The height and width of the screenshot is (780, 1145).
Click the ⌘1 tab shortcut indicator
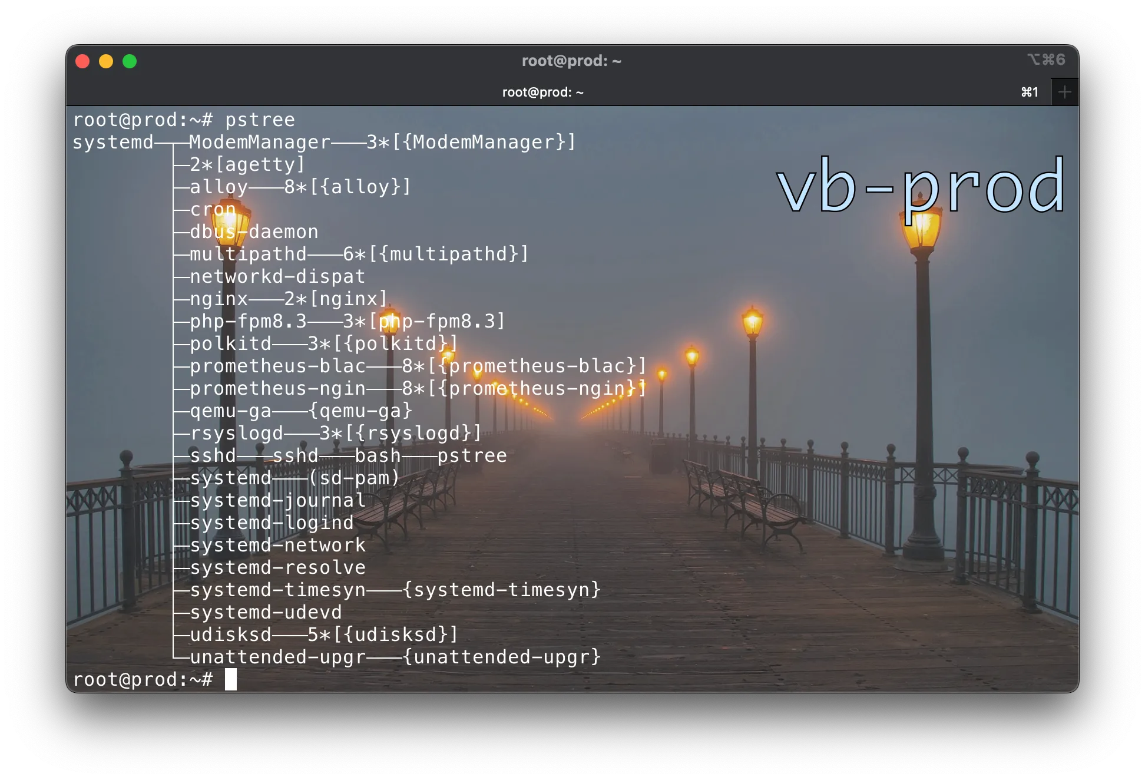1030,91
